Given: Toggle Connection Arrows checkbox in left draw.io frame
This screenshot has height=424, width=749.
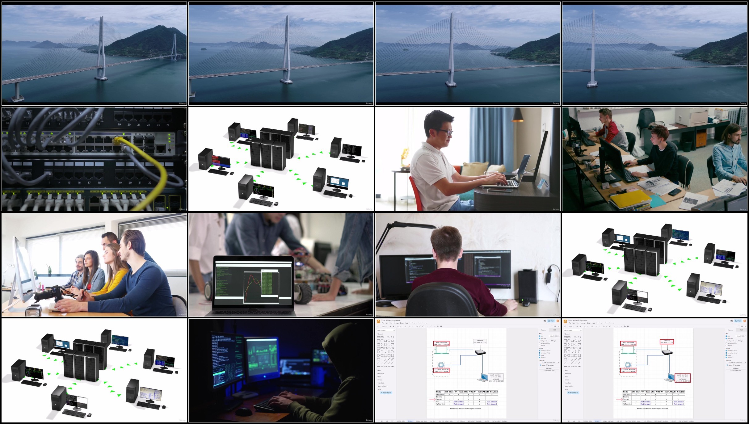Looking at the screenshot, I should (540, 351).
